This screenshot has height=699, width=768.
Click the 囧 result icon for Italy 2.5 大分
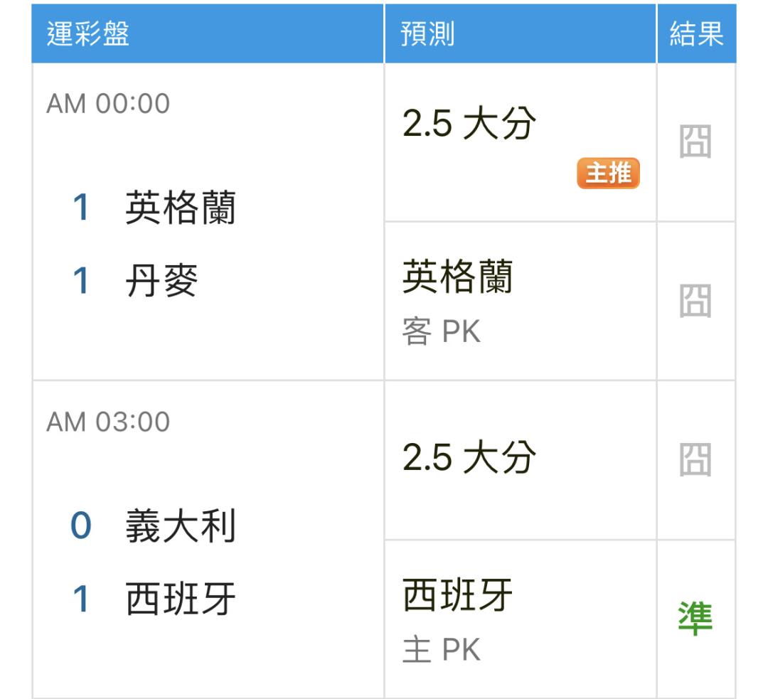pos(695,459)
